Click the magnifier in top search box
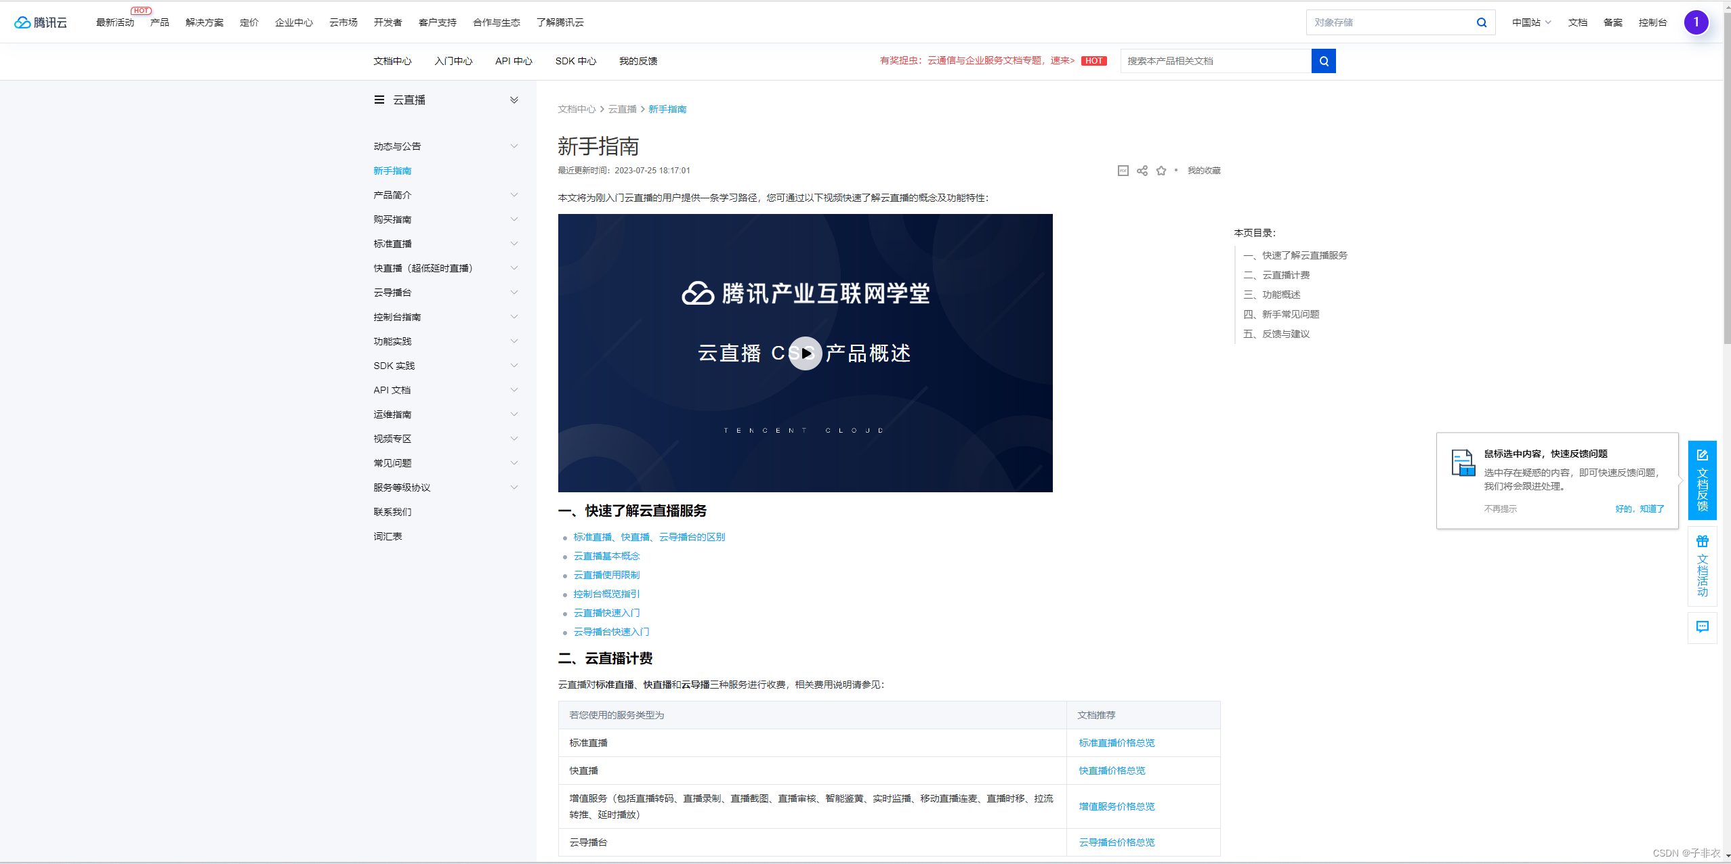This screenshot has width=1731, height=864. pyautogui.click(x=1482, y=22)
